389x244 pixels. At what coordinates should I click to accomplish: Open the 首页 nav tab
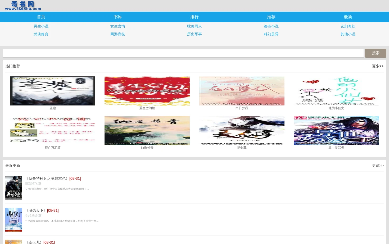click(x=41, y=17)
